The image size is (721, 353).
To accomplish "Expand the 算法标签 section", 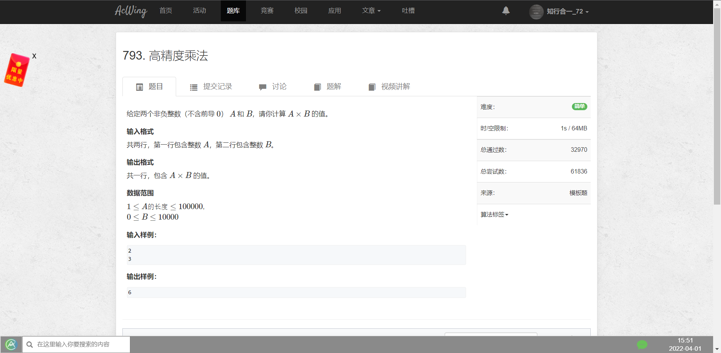I will point(494,214).
